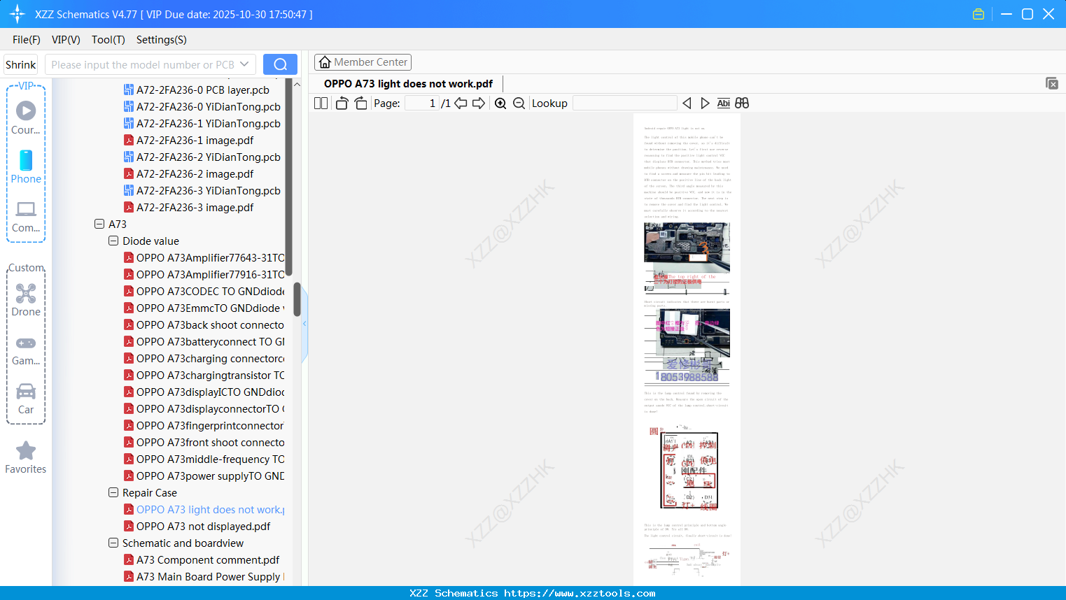
Task: Open OPPO A73Amplifier77643 diode file
Action: point(204,257)
